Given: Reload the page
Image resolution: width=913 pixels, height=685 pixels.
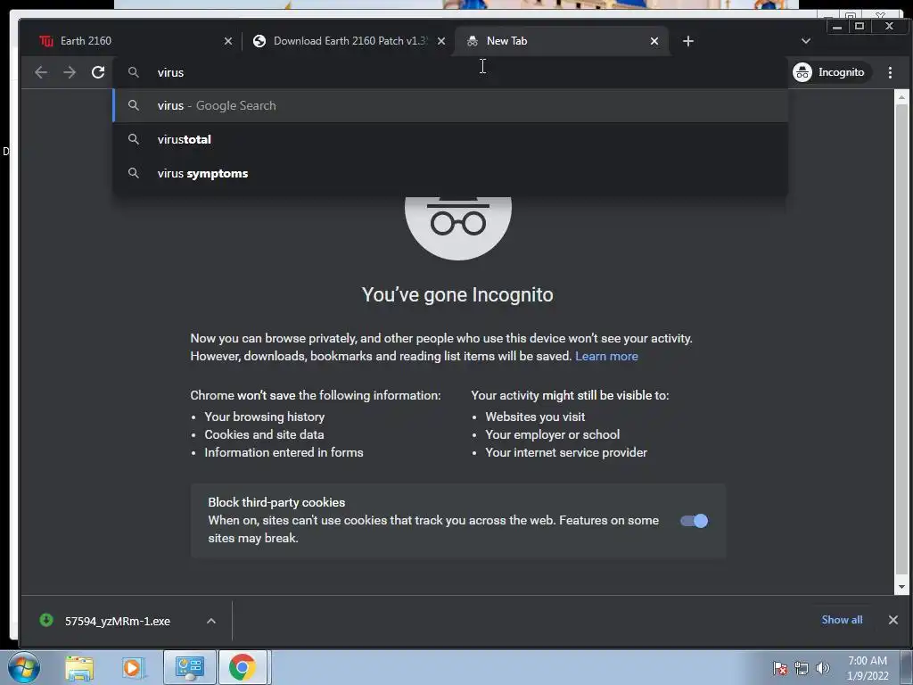Looking at the screenshot, I should [x=98, y=72].
